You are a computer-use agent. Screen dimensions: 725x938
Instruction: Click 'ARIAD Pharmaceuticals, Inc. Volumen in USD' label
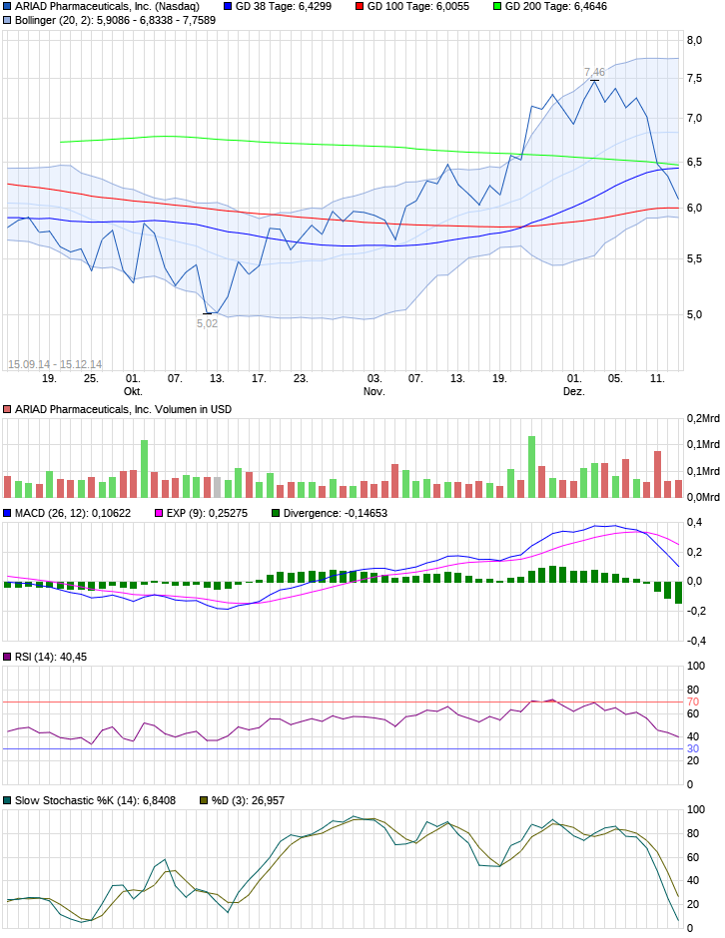(x=123, y=410)
